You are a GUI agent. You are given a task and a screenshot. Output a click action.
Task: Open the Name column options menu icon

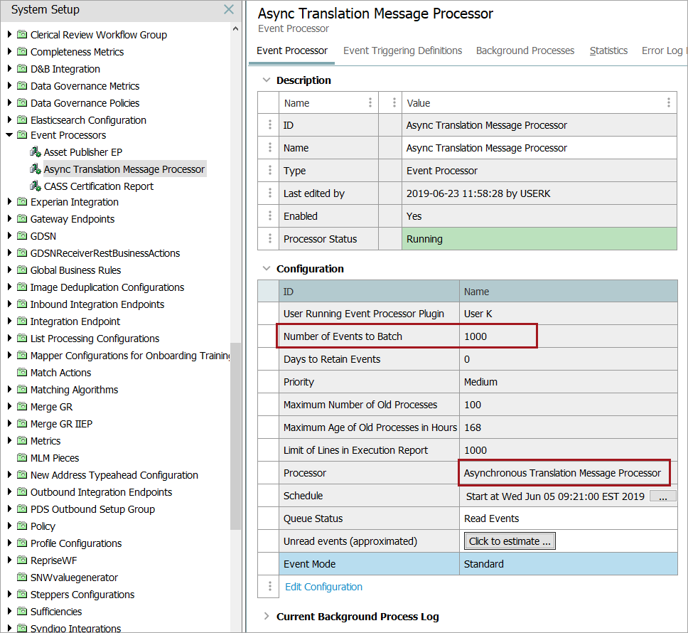[370, 103]
